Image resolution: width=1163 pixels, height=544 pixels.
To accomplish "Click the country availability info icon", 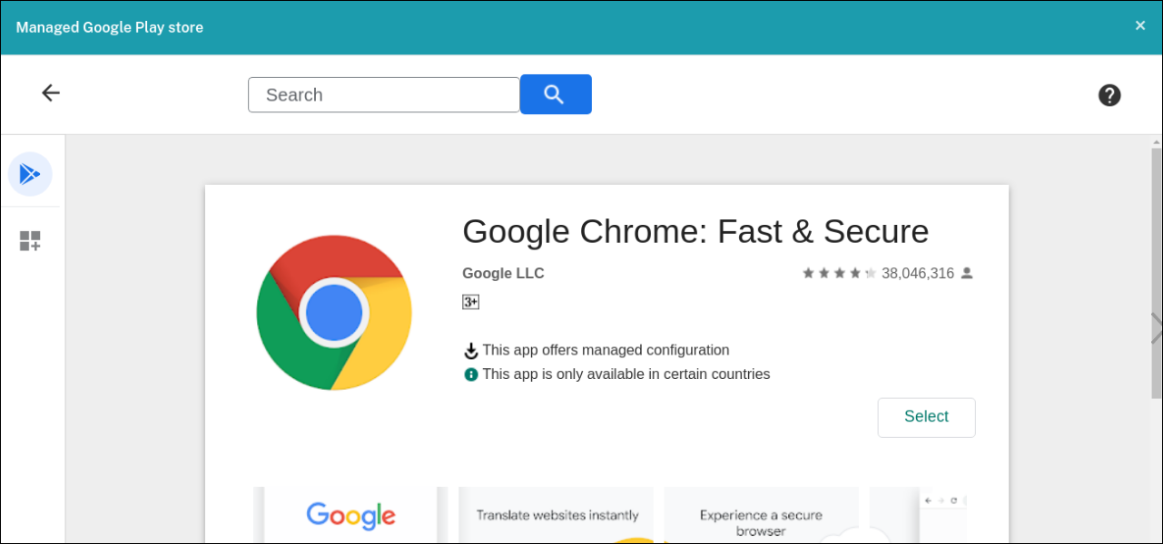I will click(471, 374).
